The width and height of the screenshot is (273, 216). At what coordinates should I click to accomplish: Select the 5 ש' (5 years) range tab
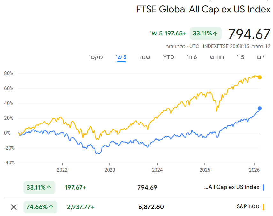click(x=121, y=57)
